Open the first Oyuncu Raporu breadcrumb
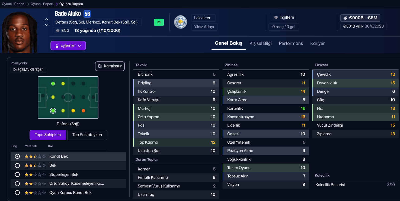Image resolution: width=400 pixels, height=201 pixels. pyautogui.click(x=14, y=4)
